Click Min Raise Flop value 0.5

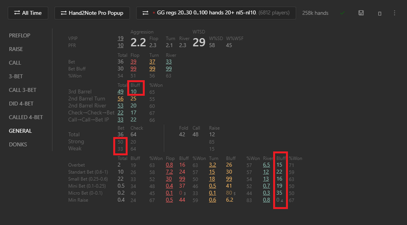(169, 200)
